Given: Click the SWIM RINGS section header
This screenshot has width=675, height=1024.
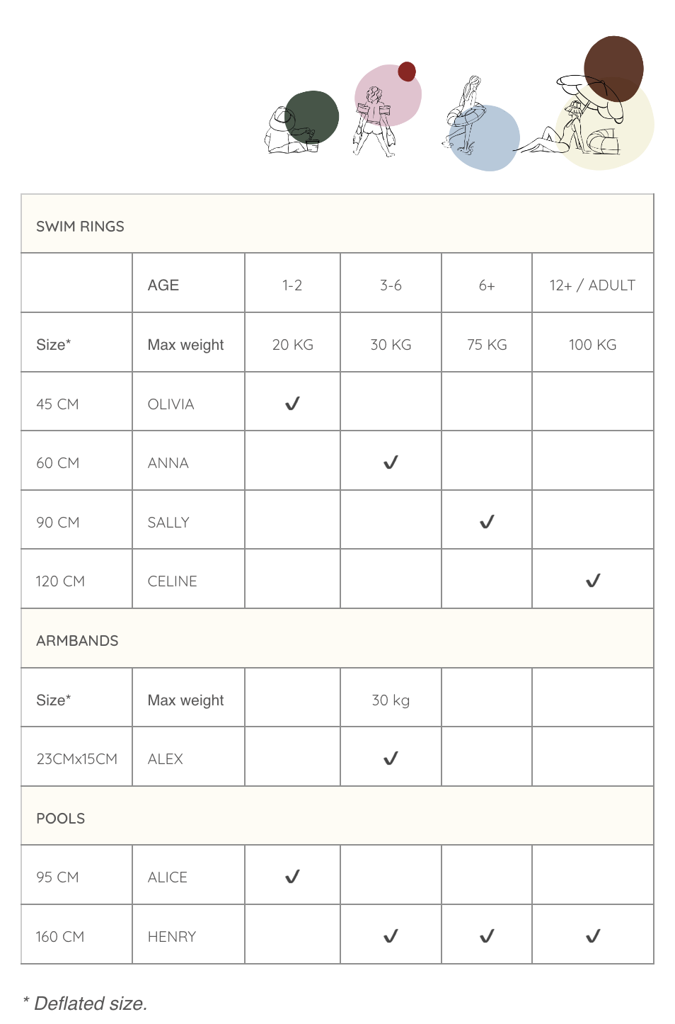Looking at the screenshot, I should (x=80, y=227).
